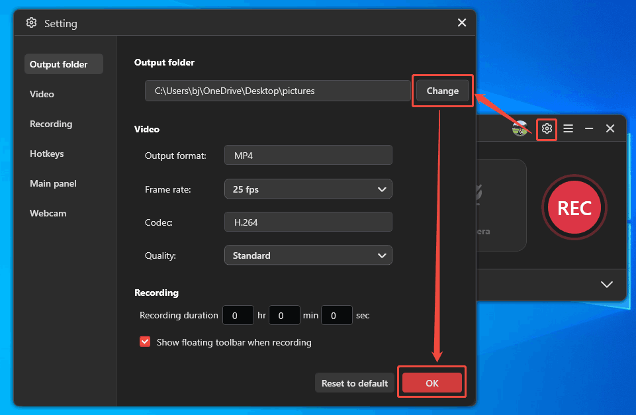Click the circular profile avatar icon
This screenshot has height=415, width=636.
(521, 128)
